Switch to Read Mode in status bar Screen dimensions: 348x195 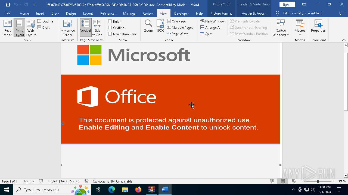(272, 181)
